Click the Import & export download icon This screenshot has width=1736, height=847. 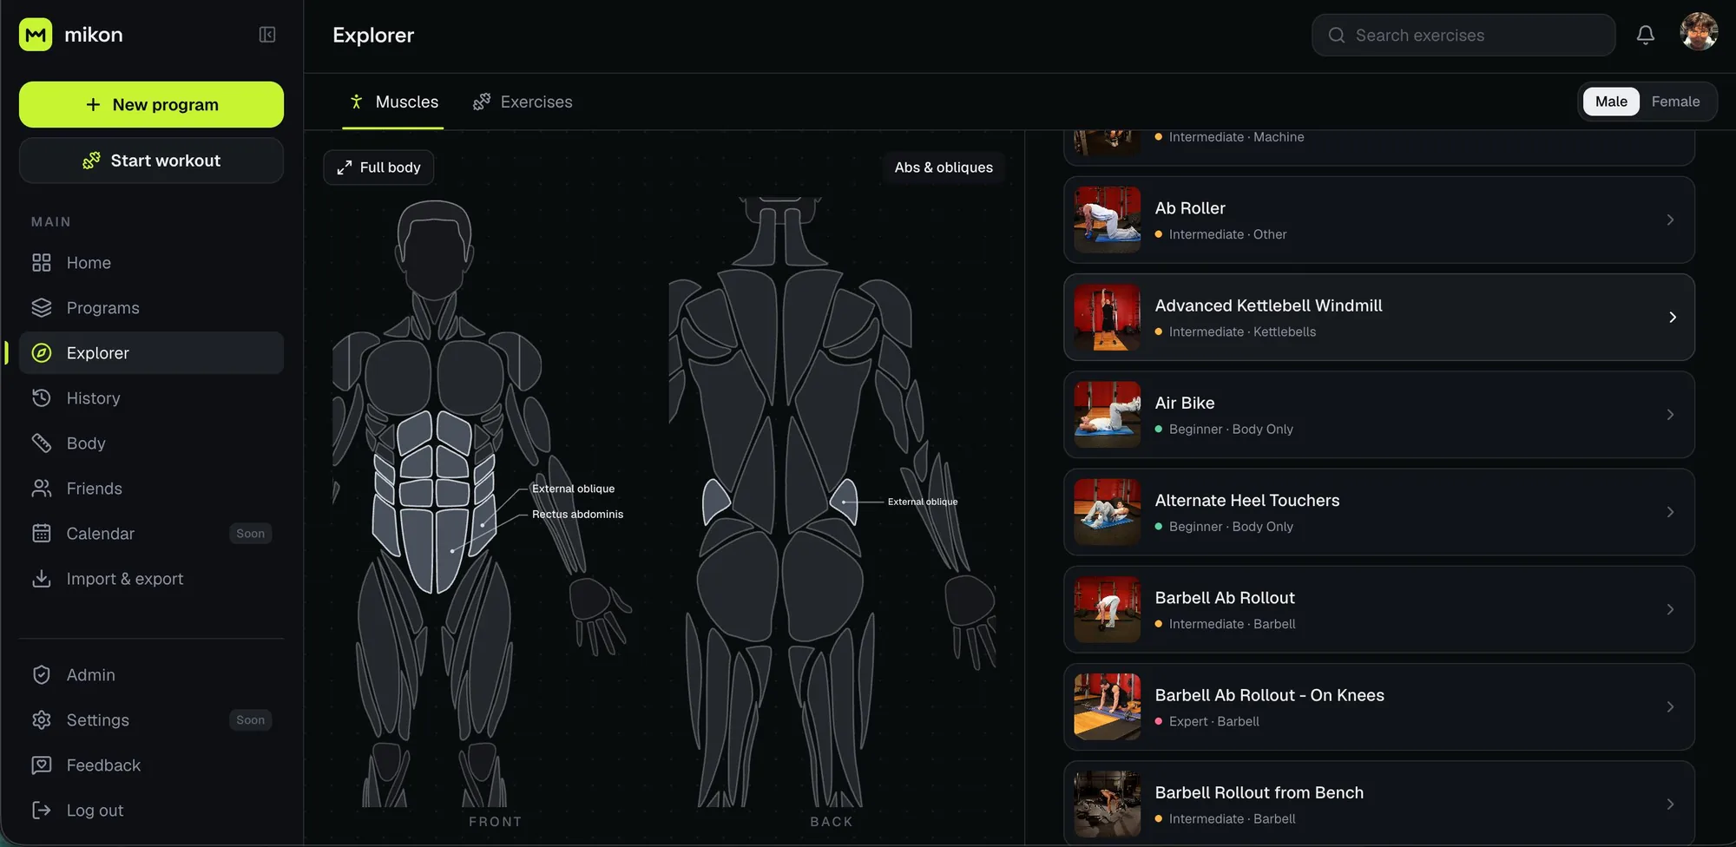point(42,578)
